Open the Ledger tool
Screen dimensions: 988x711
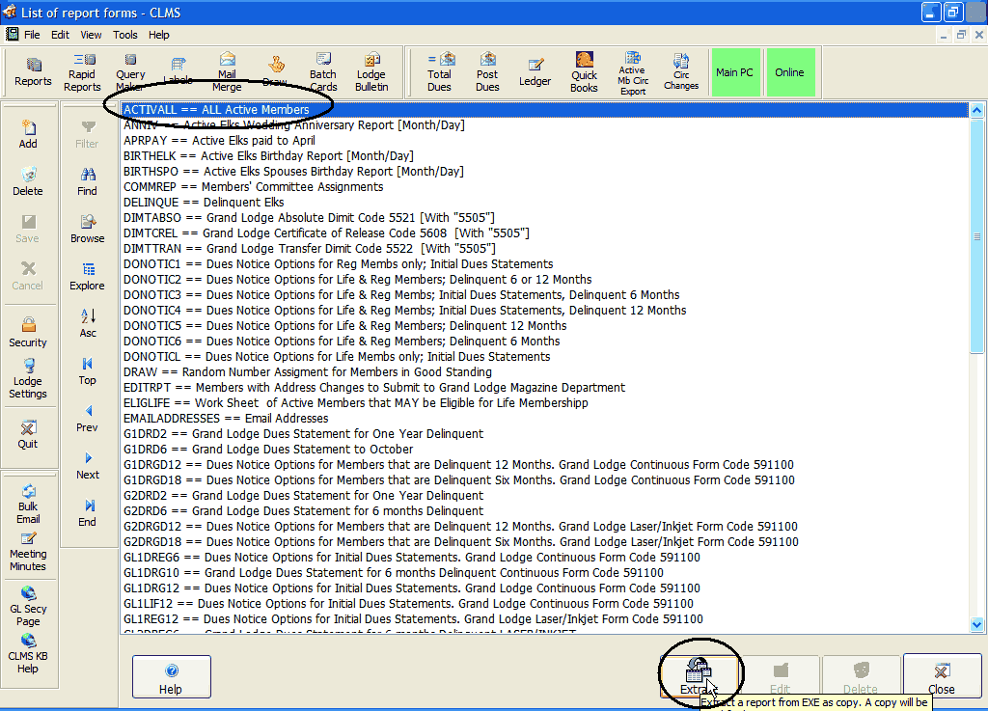(535, 72)
